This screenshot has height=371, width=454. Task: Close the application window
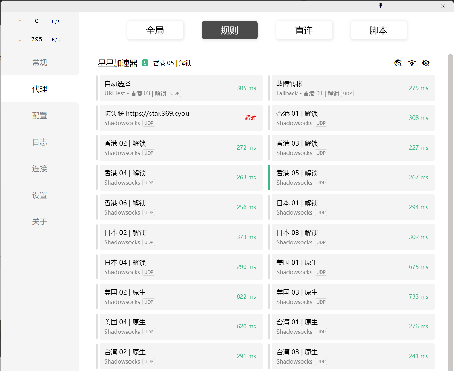tap(443, 6)
